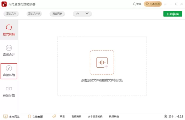Click the 清空列表 clear list button
This screenshot has width=185, height=120.
pyautogui.click(x=57, y=13)
